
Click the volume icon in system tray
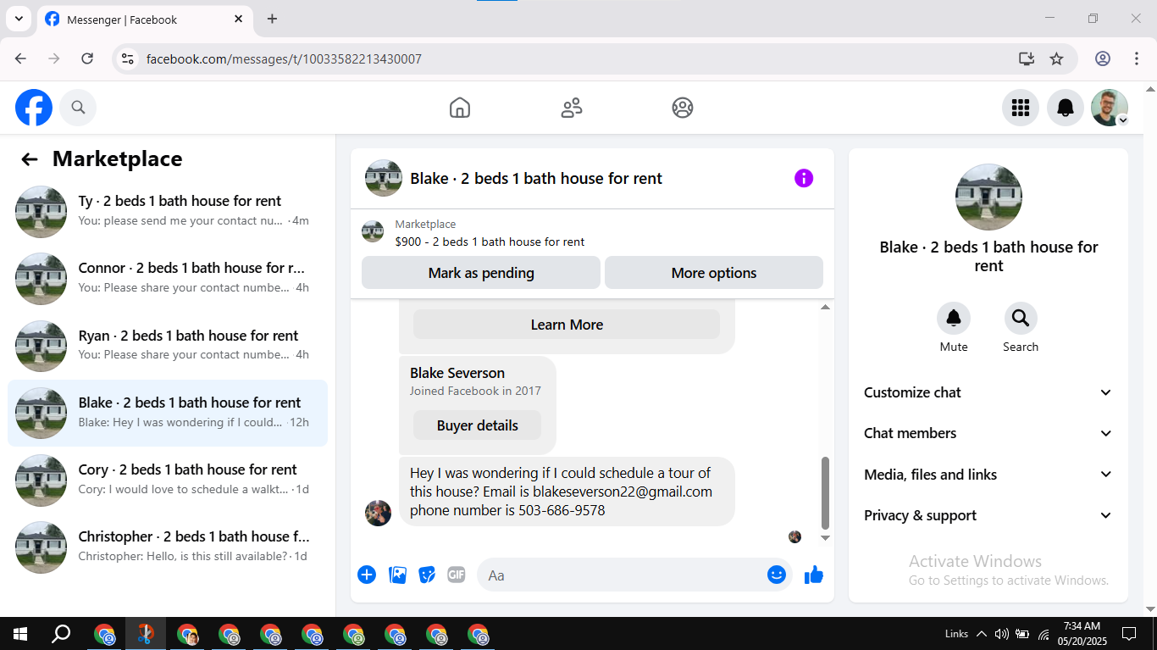[1001, 633]
